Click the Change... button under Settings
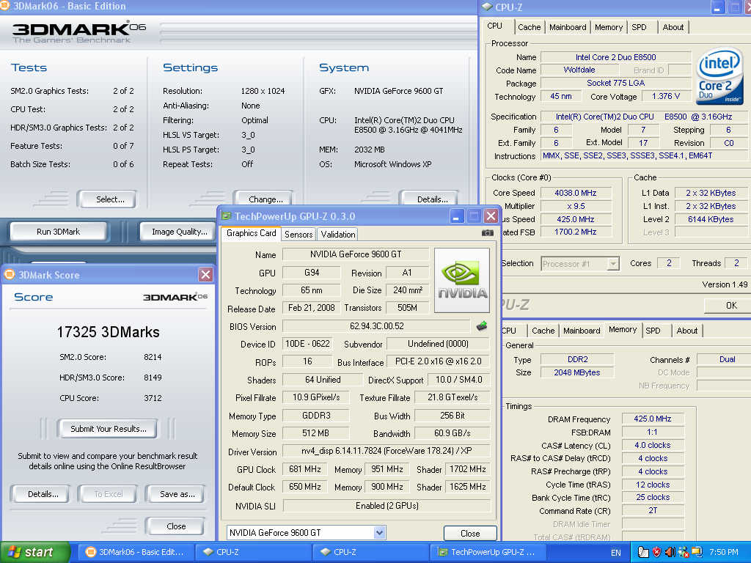 pos(265,199)
